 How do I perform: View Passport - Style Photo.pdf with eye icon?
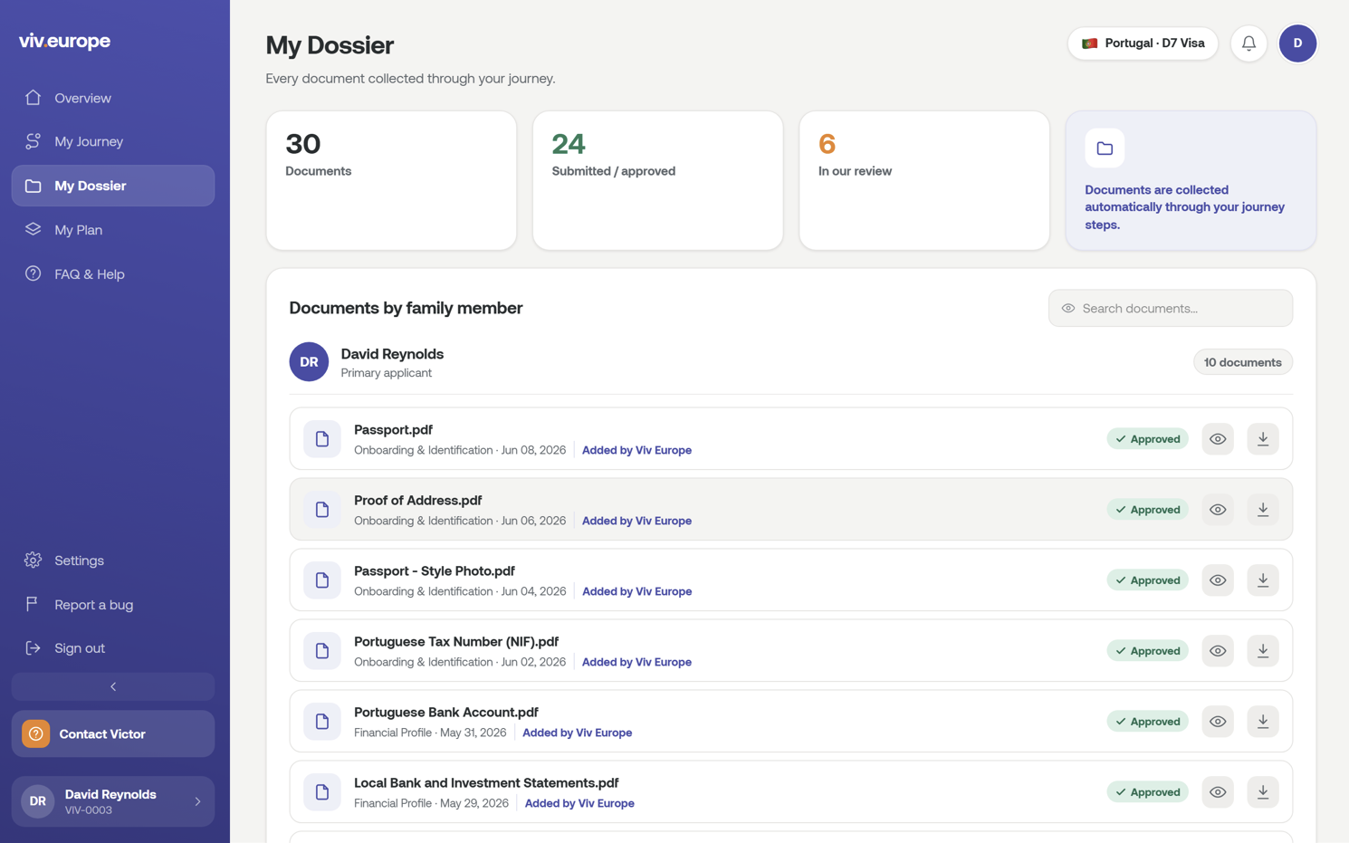(x=1218, y=580)
